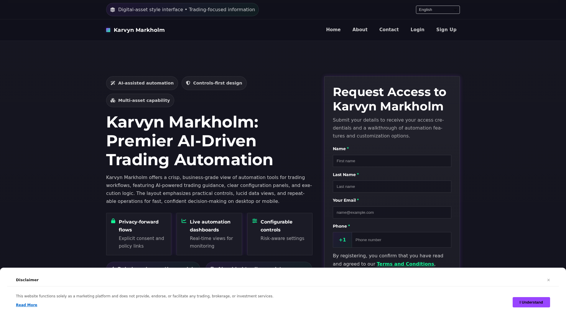Focus the First name input field
Viewport: 566px width, 318px height.
tap(392, 161)
